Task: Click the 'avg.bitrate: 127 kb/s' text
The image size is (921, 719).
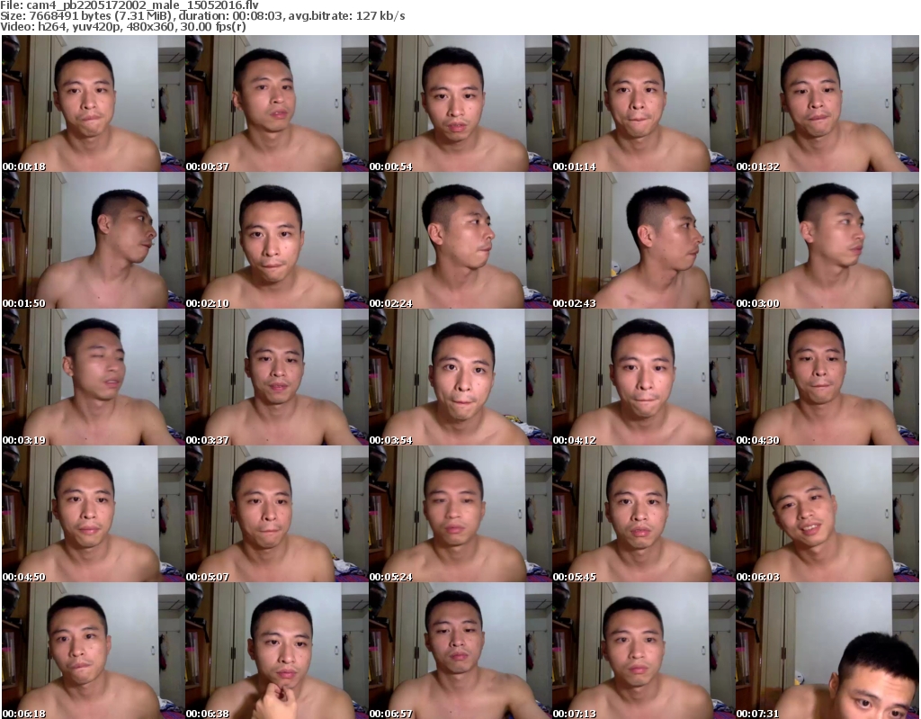Action: click(346, 16)
